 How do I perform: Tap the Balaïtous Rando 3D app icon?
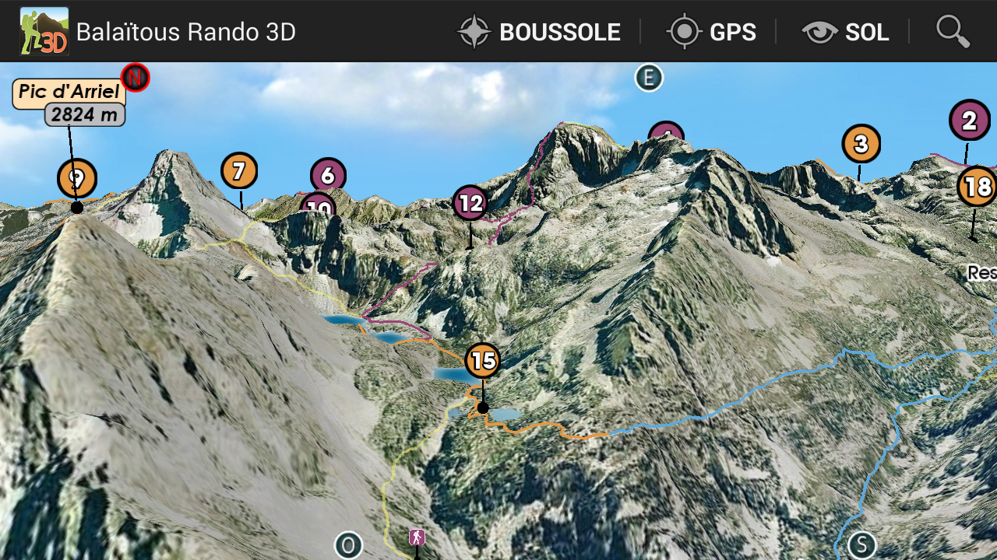44,31
